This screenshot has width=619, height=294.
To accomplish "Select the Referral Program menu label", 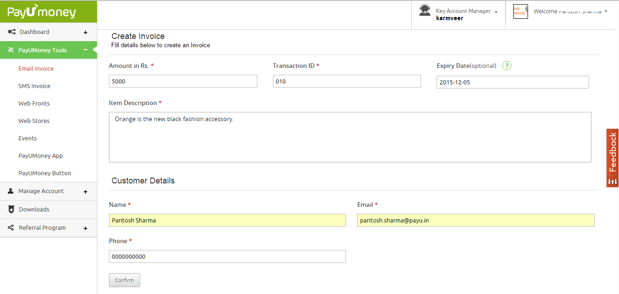I will (x=42, y=227).
